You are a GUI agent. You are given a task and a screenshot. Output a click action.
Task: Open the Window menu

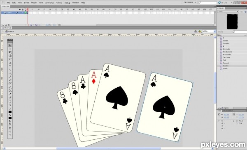coord(76,3)
